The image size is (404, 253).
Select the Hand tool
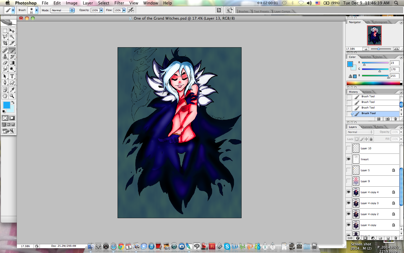pyautogui.click(x=5, y=96)
